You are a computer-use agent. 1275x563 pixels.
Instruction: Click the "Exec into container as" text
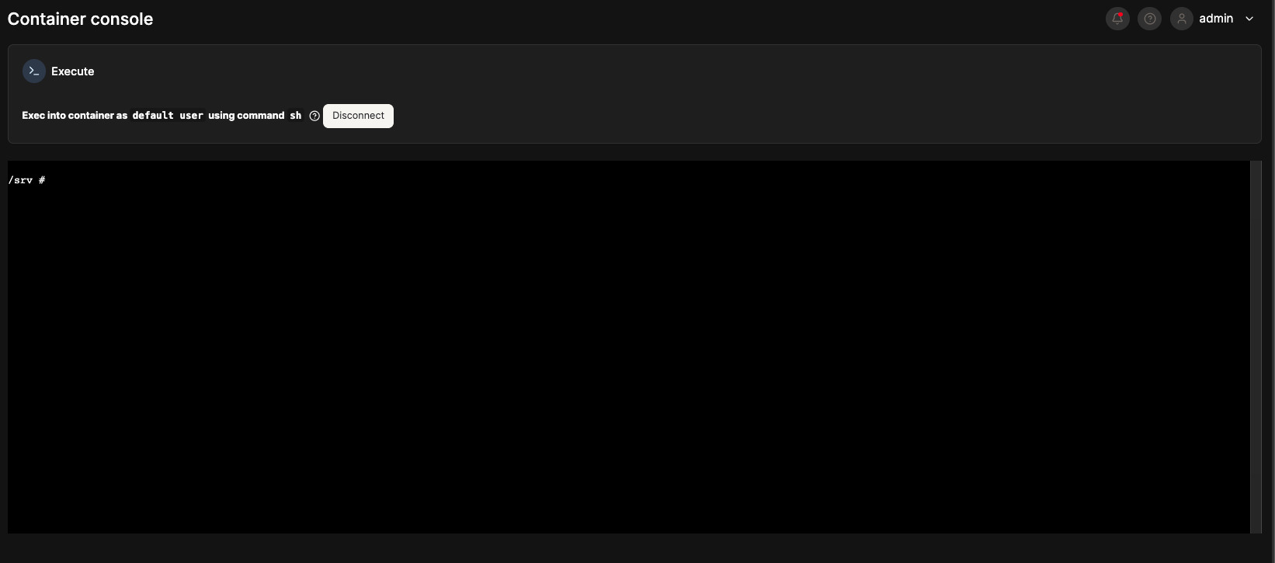click(75, 116)
